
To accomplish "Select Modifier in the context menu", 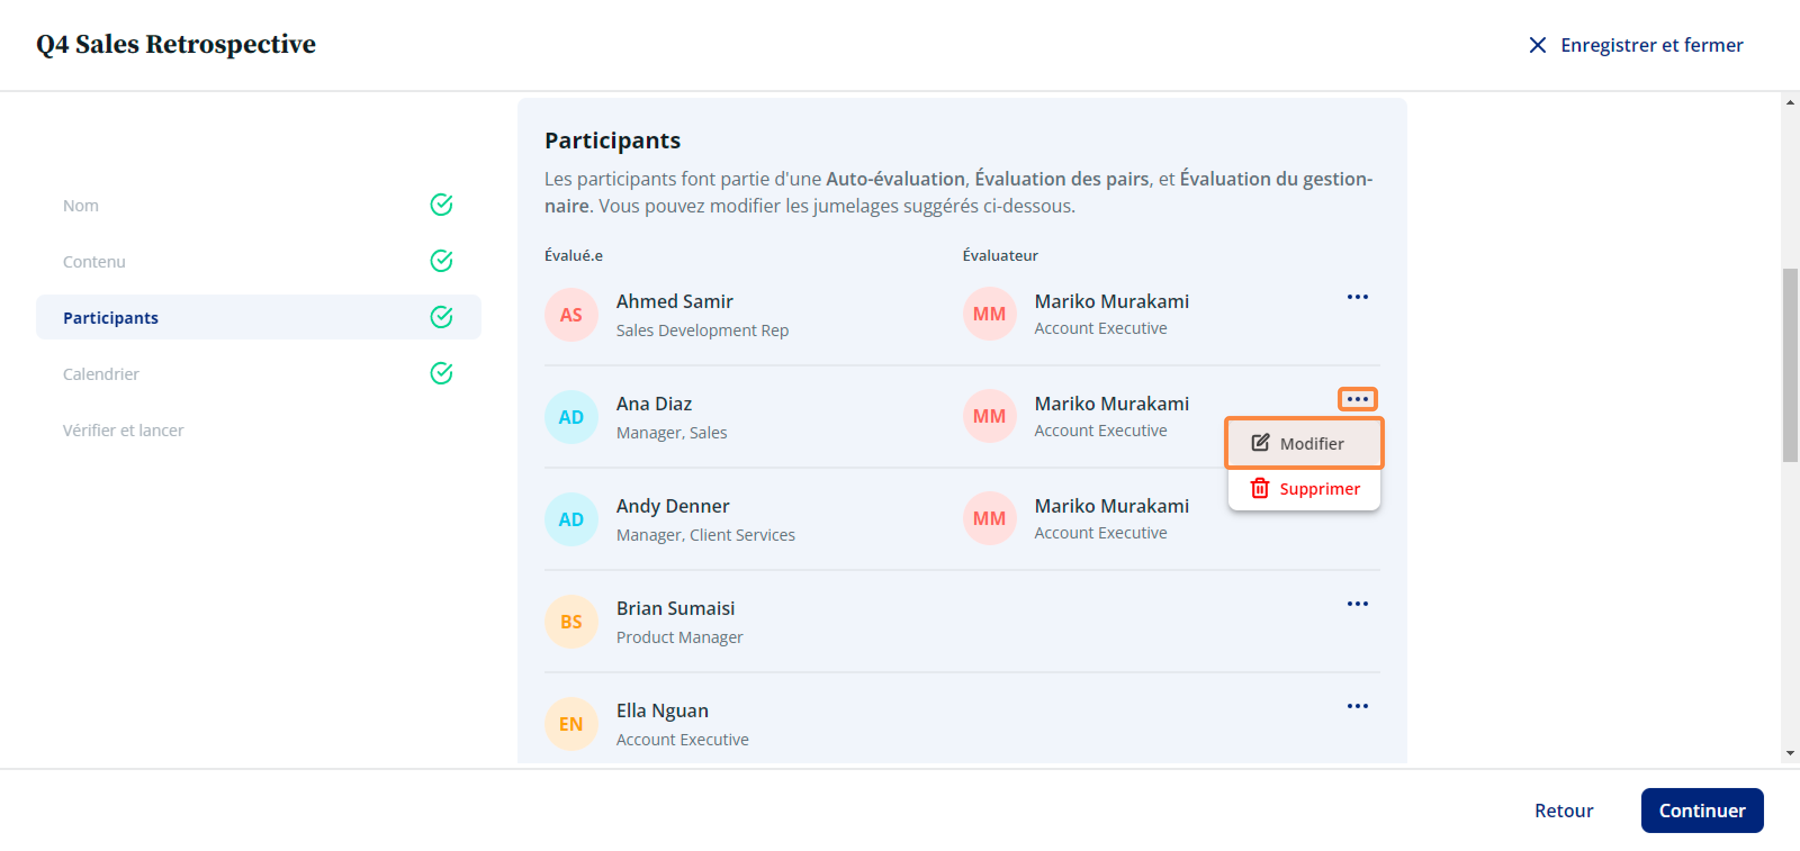I will (x=1303, y=443).
